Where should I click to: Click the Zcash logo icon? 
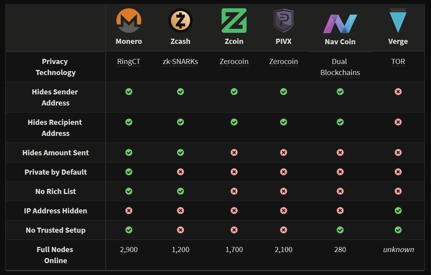pos(180,21)
